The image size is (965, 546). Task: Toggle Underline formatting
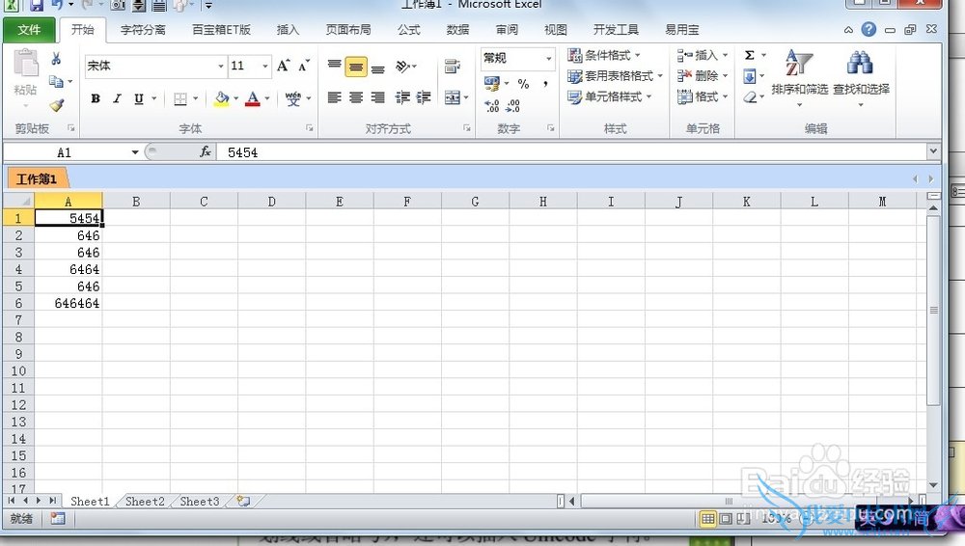tap(139, 98)
